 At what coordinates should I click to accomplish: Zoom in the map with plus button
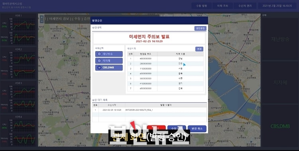point(42,17)
